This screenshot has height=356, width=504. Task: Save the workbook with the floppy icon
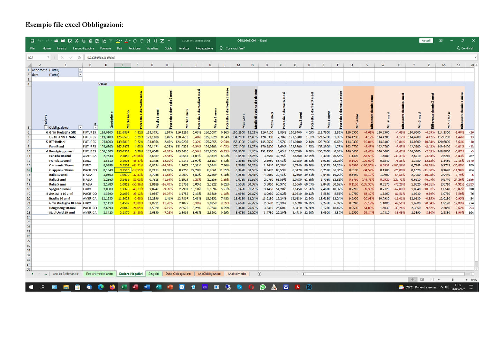coord(32,41)
